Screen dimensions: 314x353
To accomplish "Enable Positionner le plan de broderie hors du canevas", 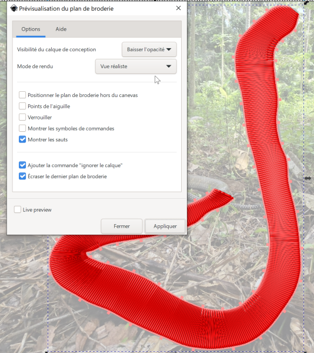I will point(22,95).
